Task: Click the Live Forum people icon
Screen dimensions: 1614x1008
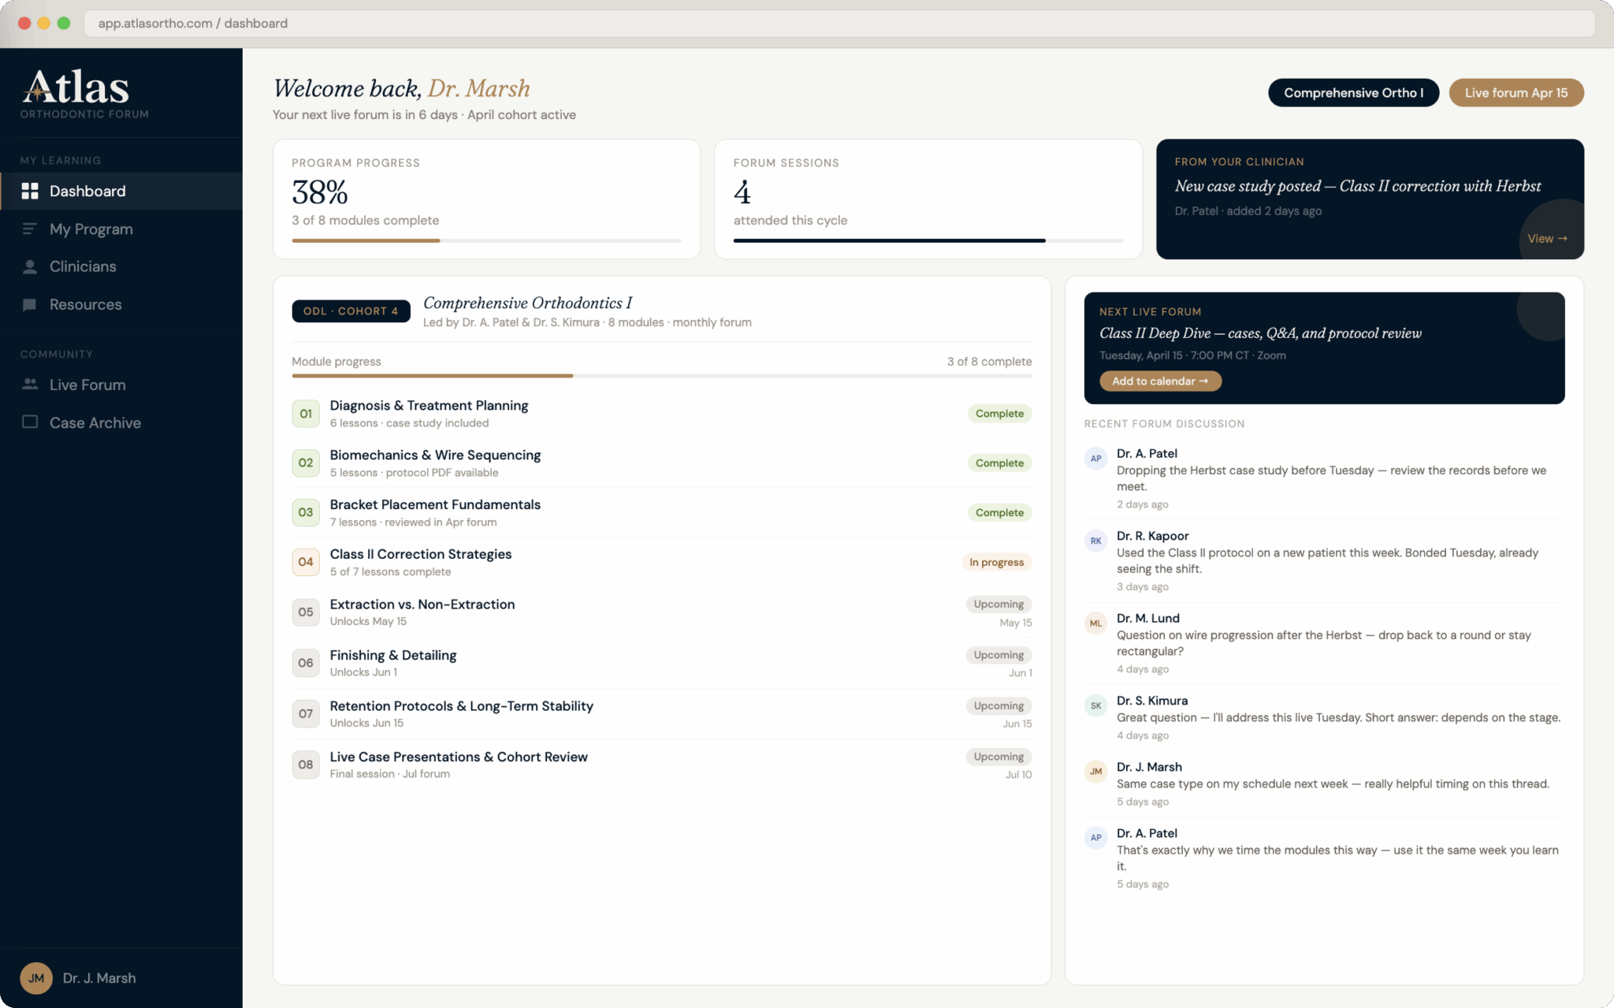Action: (x=30, y=385)
